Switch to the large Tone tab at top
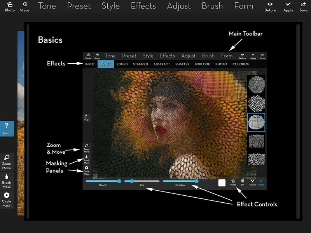The image size is (311, 233). 47,6
